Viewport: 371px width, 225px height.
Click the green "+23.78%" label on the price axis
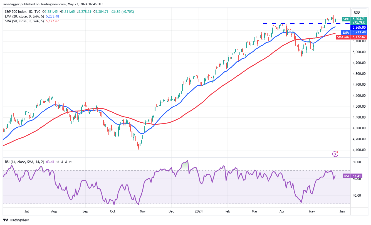[359, 23]
